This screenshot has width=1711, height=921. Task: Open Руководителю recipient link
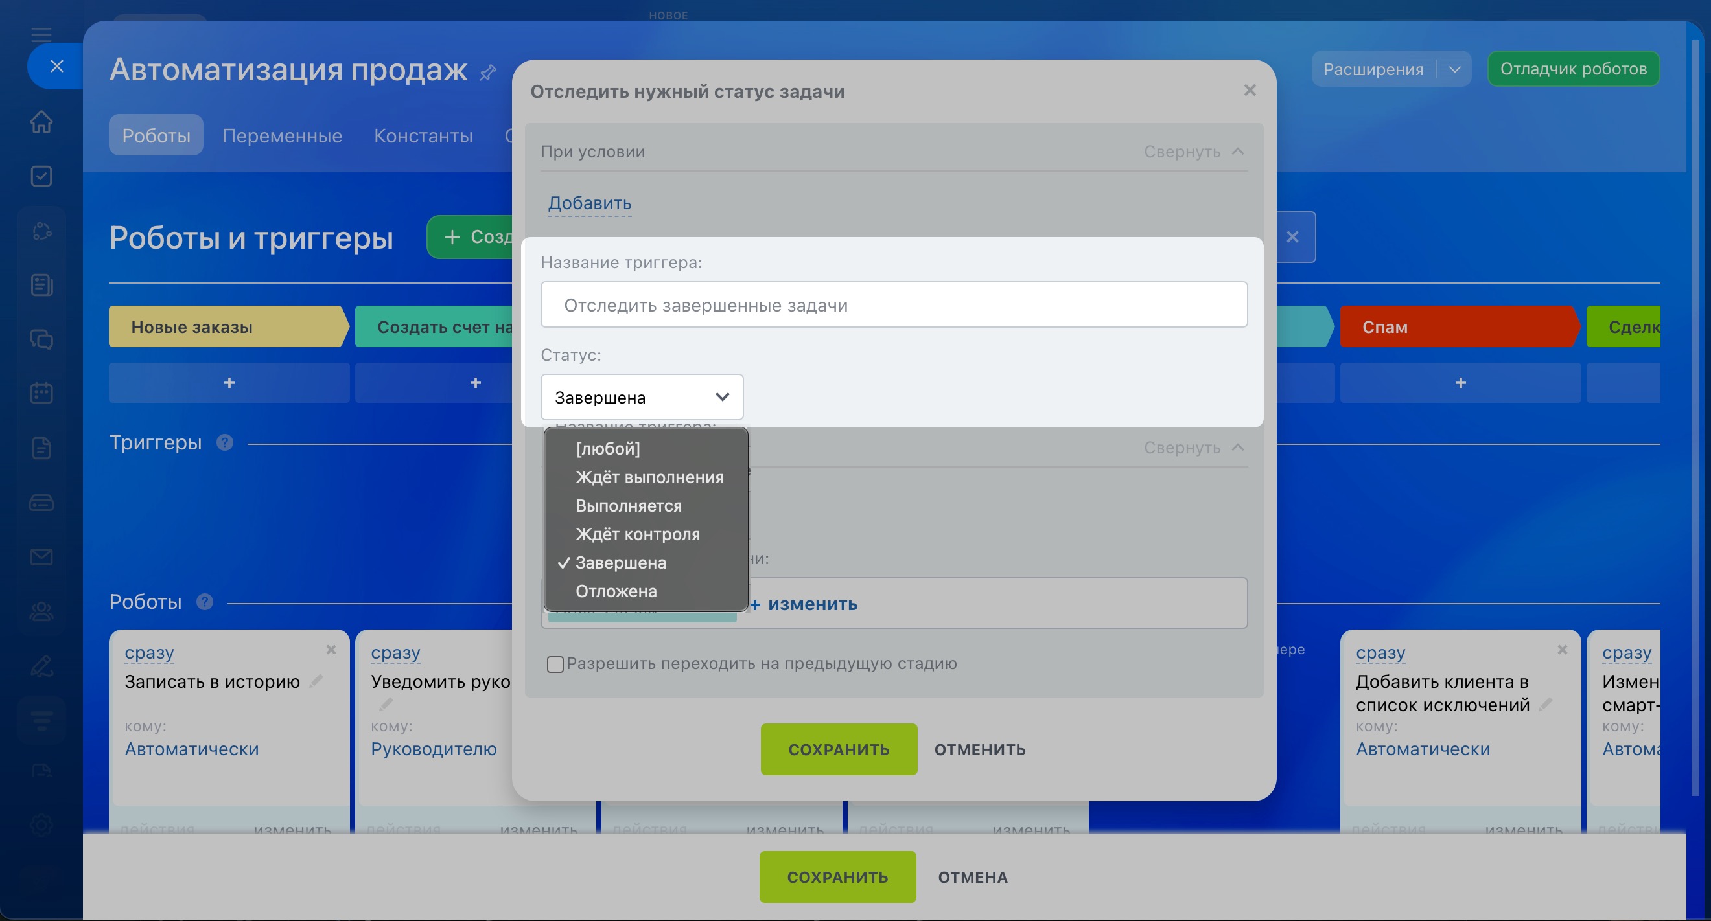pos(433,749)
